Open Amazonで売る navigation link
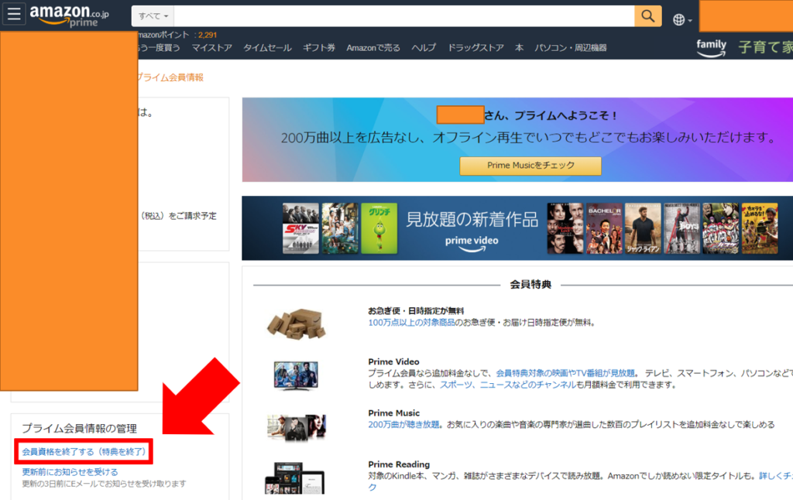793x500 pixels. [373, 48]
